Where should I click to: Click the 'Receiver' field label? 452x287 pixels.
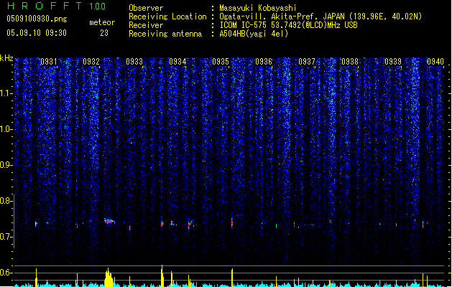pos(146,25)
